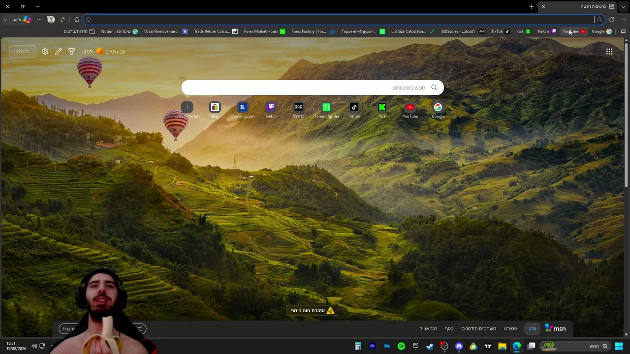630x354 pixels.
Task: Refresh the current page
Action: pos(611,20)
